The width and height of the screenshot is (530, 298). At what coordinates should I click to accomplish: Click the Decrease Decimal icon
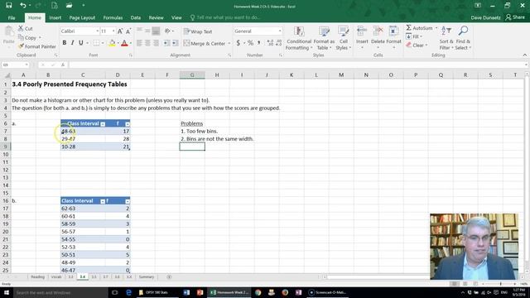point(278,43)
